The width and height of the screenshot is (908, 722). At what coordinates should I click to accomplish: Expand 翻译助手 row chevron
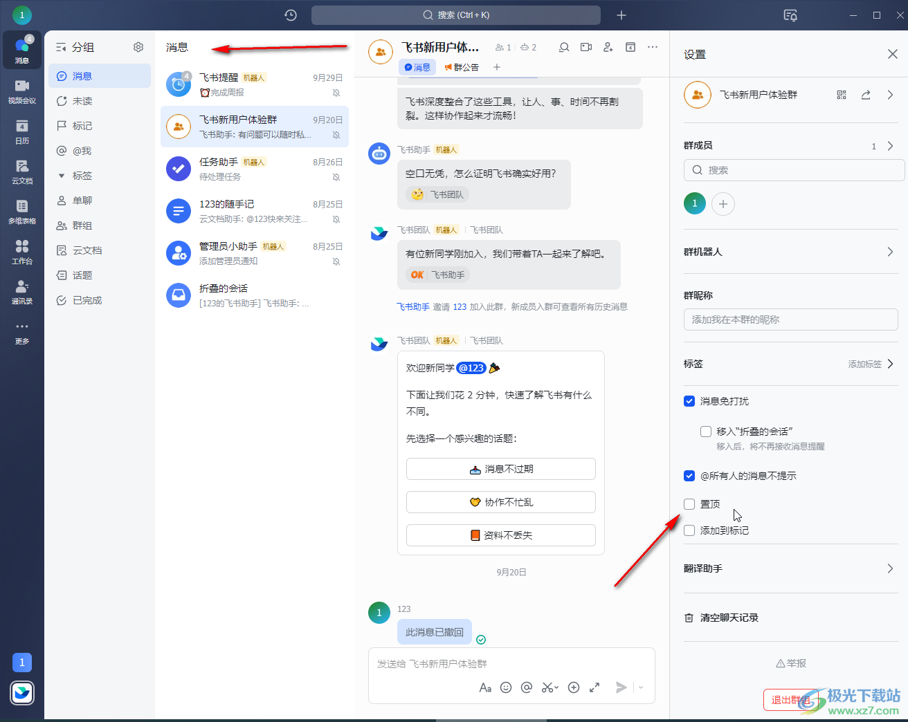pos(890,568)
